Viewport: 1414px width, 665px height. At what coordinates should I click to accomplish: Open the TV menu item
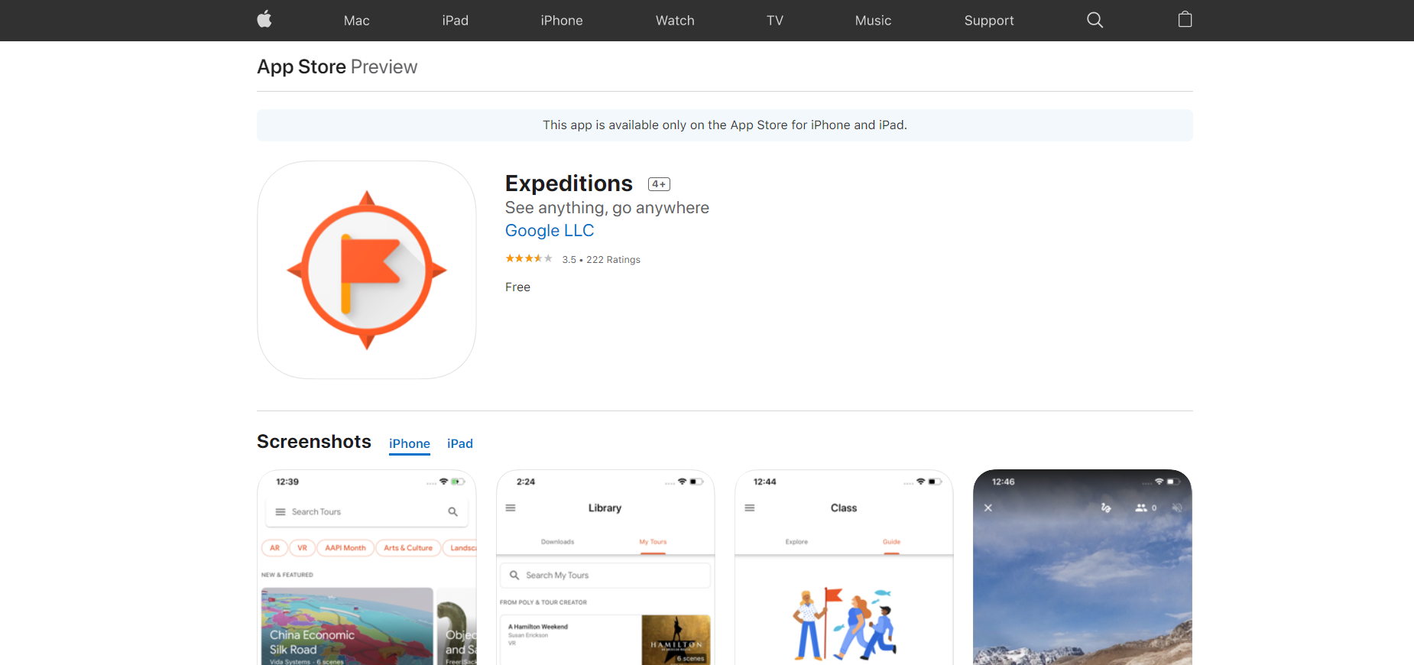pyautogui.click(x=775, y=21)
